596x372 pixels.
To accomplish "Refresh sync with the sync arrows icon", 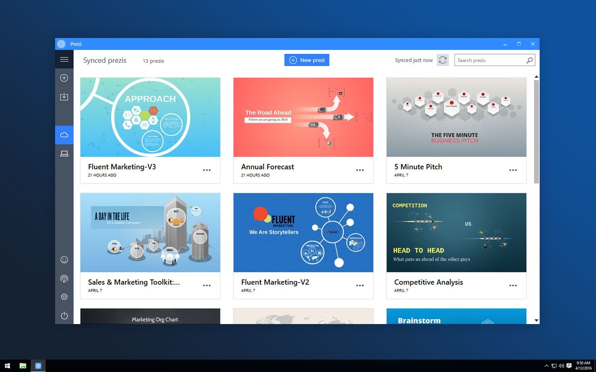I will click(442, 60).
